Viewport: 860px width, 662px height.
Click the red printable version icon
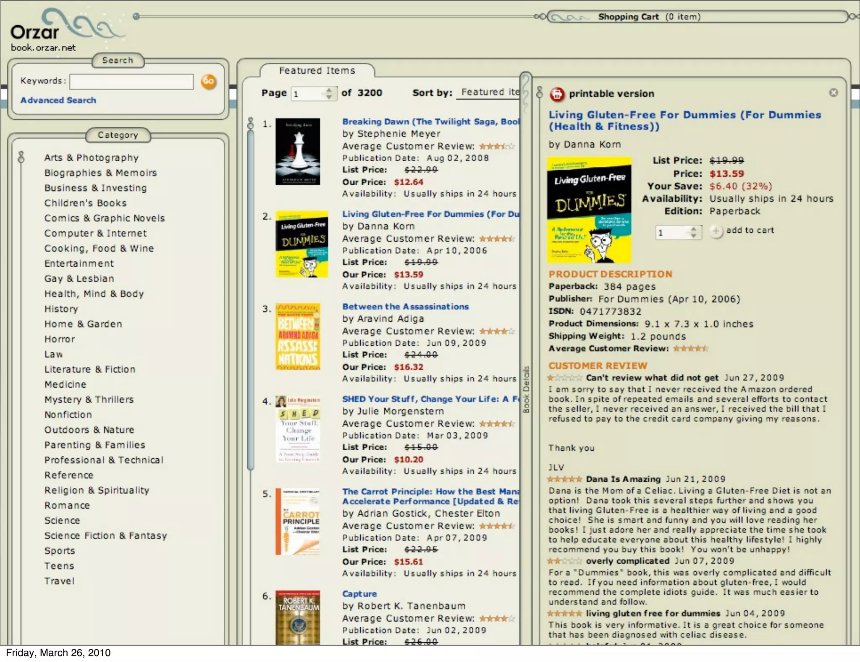pyautogui.click(x=557, y=94)
